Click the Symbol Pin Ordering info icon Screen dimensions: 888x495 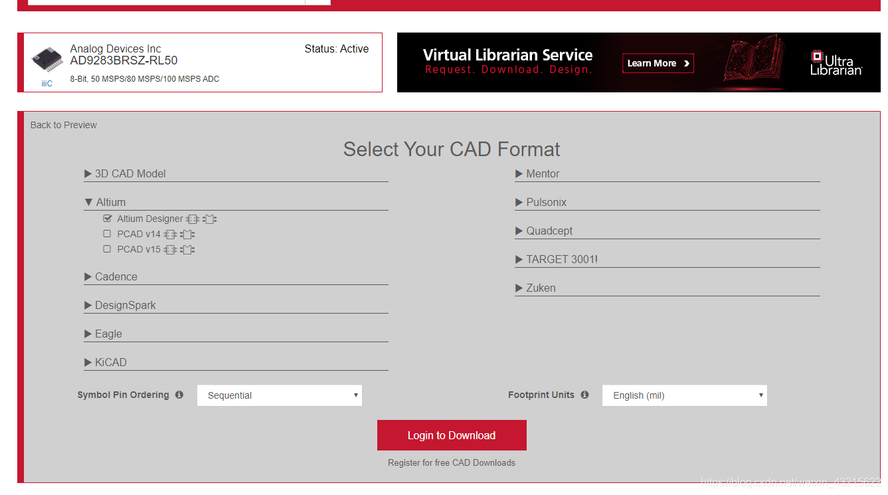(179, 395)
